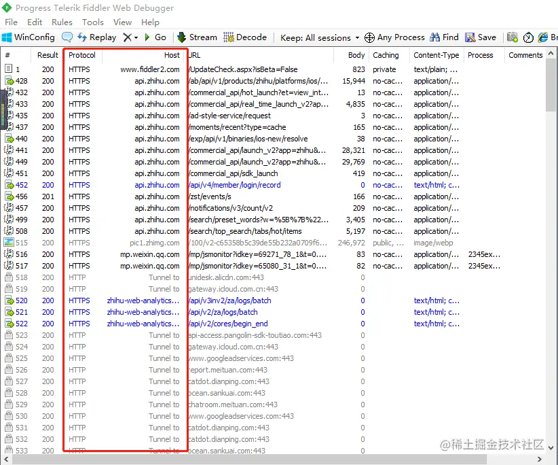This screenshot has height=465, width=558.
Task: Click the JSON icon of session 457
Action: pyautogui.click(x=9, y=208)
